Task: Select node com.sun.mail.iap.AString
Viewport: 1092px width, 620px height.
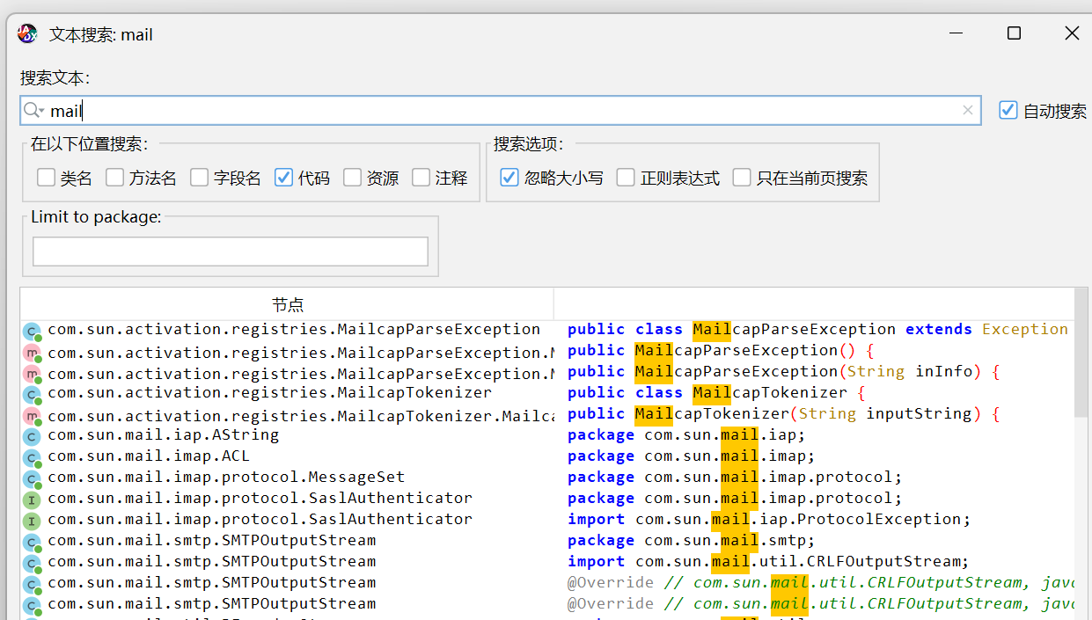Action: tap(163, 434)
